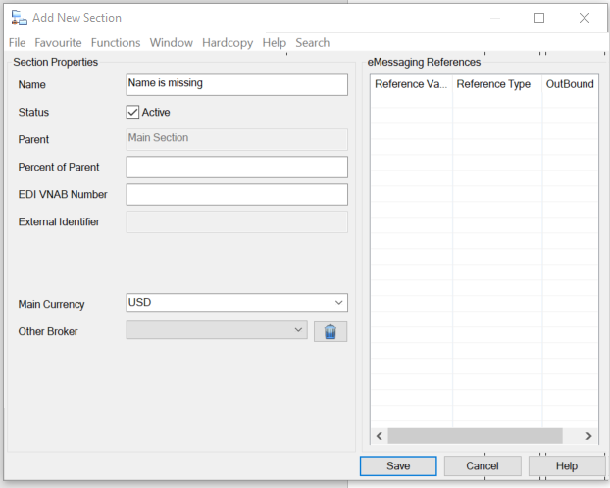Open the Functions menu
Screen dimensions: 610x488
[116, 43]
